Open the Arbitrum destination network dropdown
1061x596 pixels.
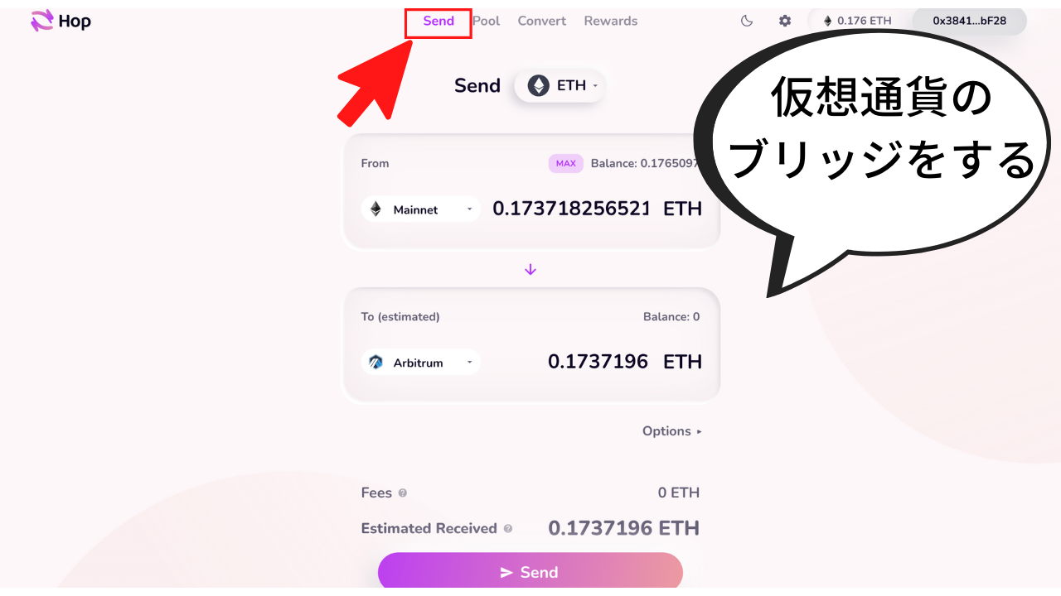tap(421, 363)
